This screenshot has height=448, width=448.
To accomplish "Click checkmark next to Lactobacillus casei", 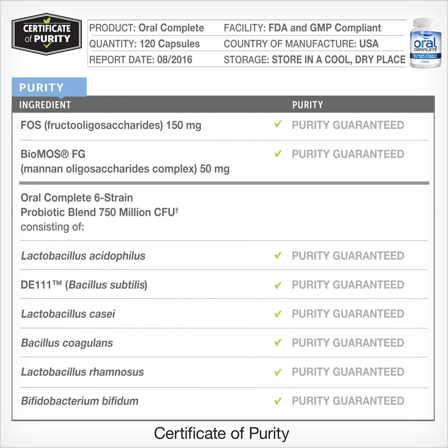I will [278, 314].
